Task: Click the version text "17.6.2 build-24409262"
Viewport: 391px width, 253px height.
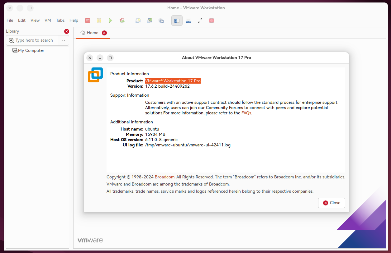Action: [167, 86]
